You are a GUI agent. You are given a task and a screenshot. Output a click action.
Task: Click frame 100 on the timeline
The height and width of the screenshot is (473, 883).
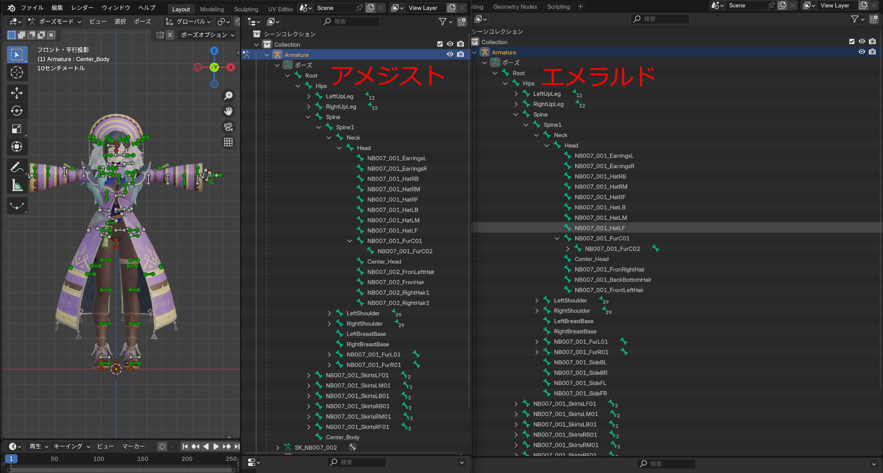tap(99, 459)
